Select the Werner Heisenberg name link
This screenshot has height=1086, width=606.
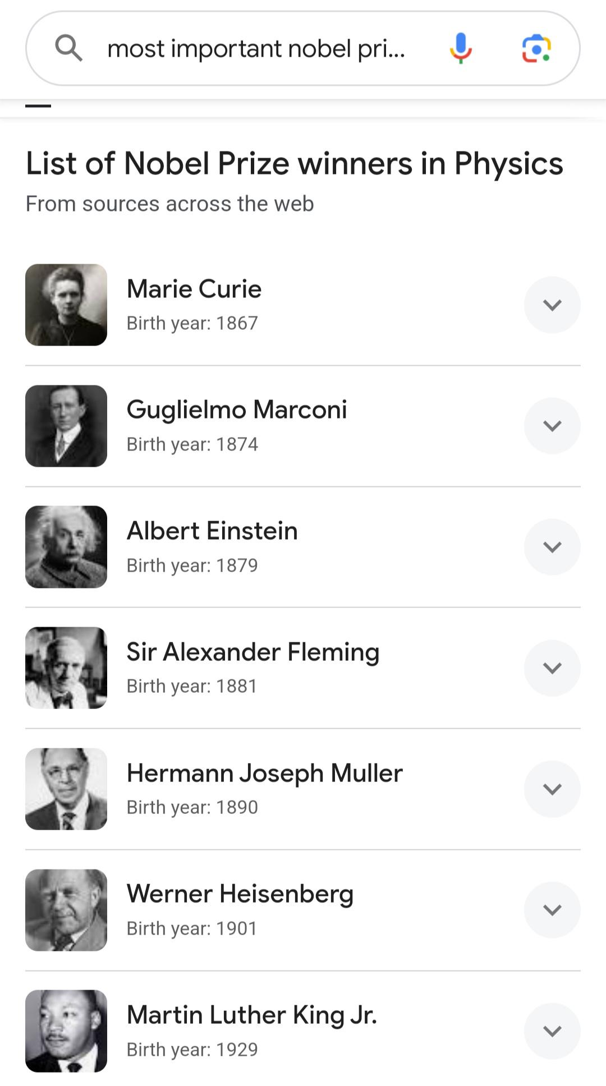240,894
